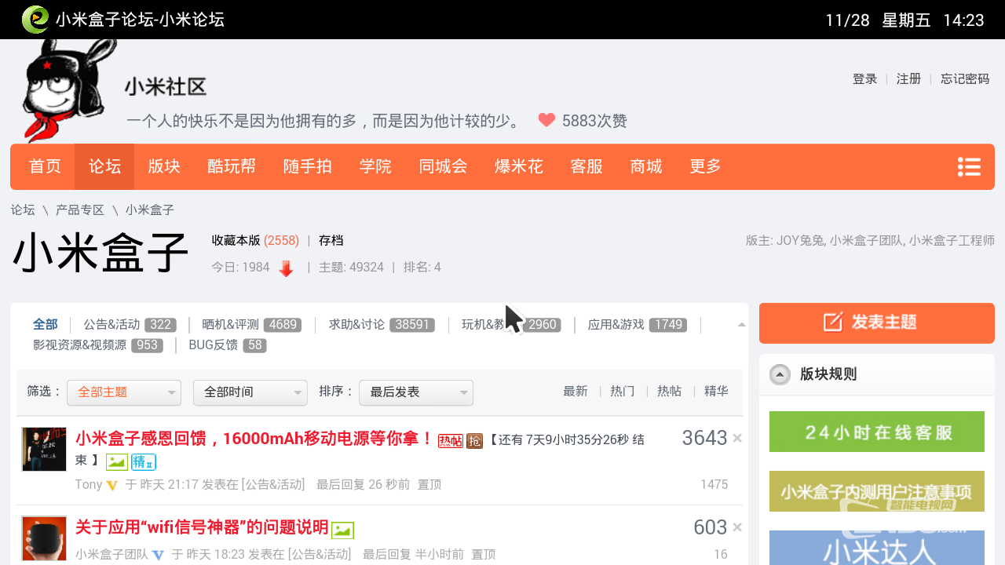Click the 热帖 badge on first thread

tap(451, 441)
